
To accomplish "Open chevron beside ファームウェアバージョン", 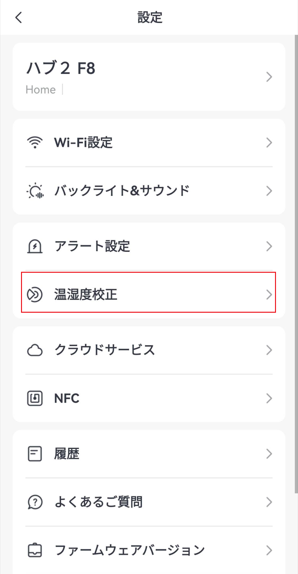I will click(x=269, y=550).
